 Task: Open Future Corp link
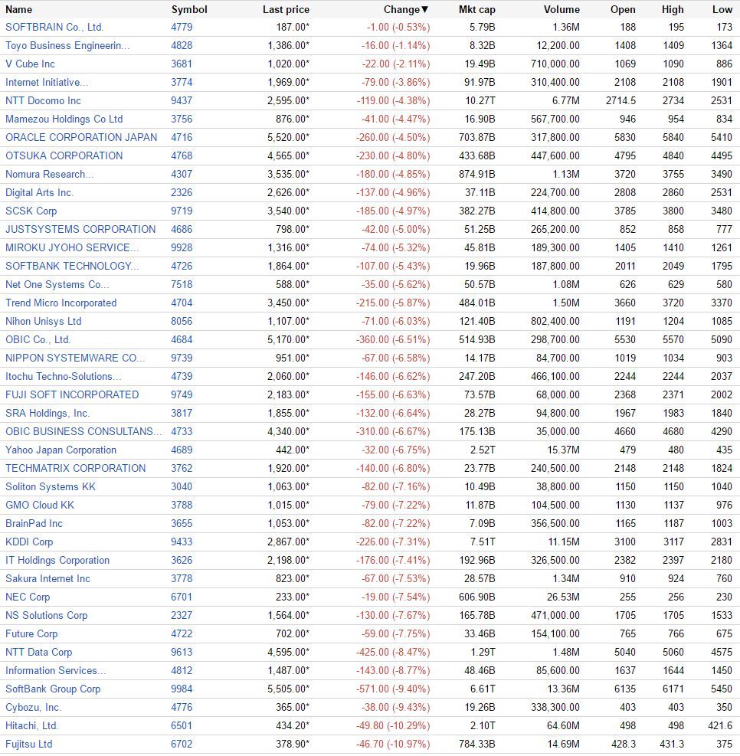(31, 633)
